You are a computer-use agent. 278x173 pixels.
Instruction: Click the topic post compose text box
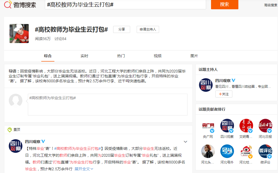pyautogui.click(x=108, y=105)
